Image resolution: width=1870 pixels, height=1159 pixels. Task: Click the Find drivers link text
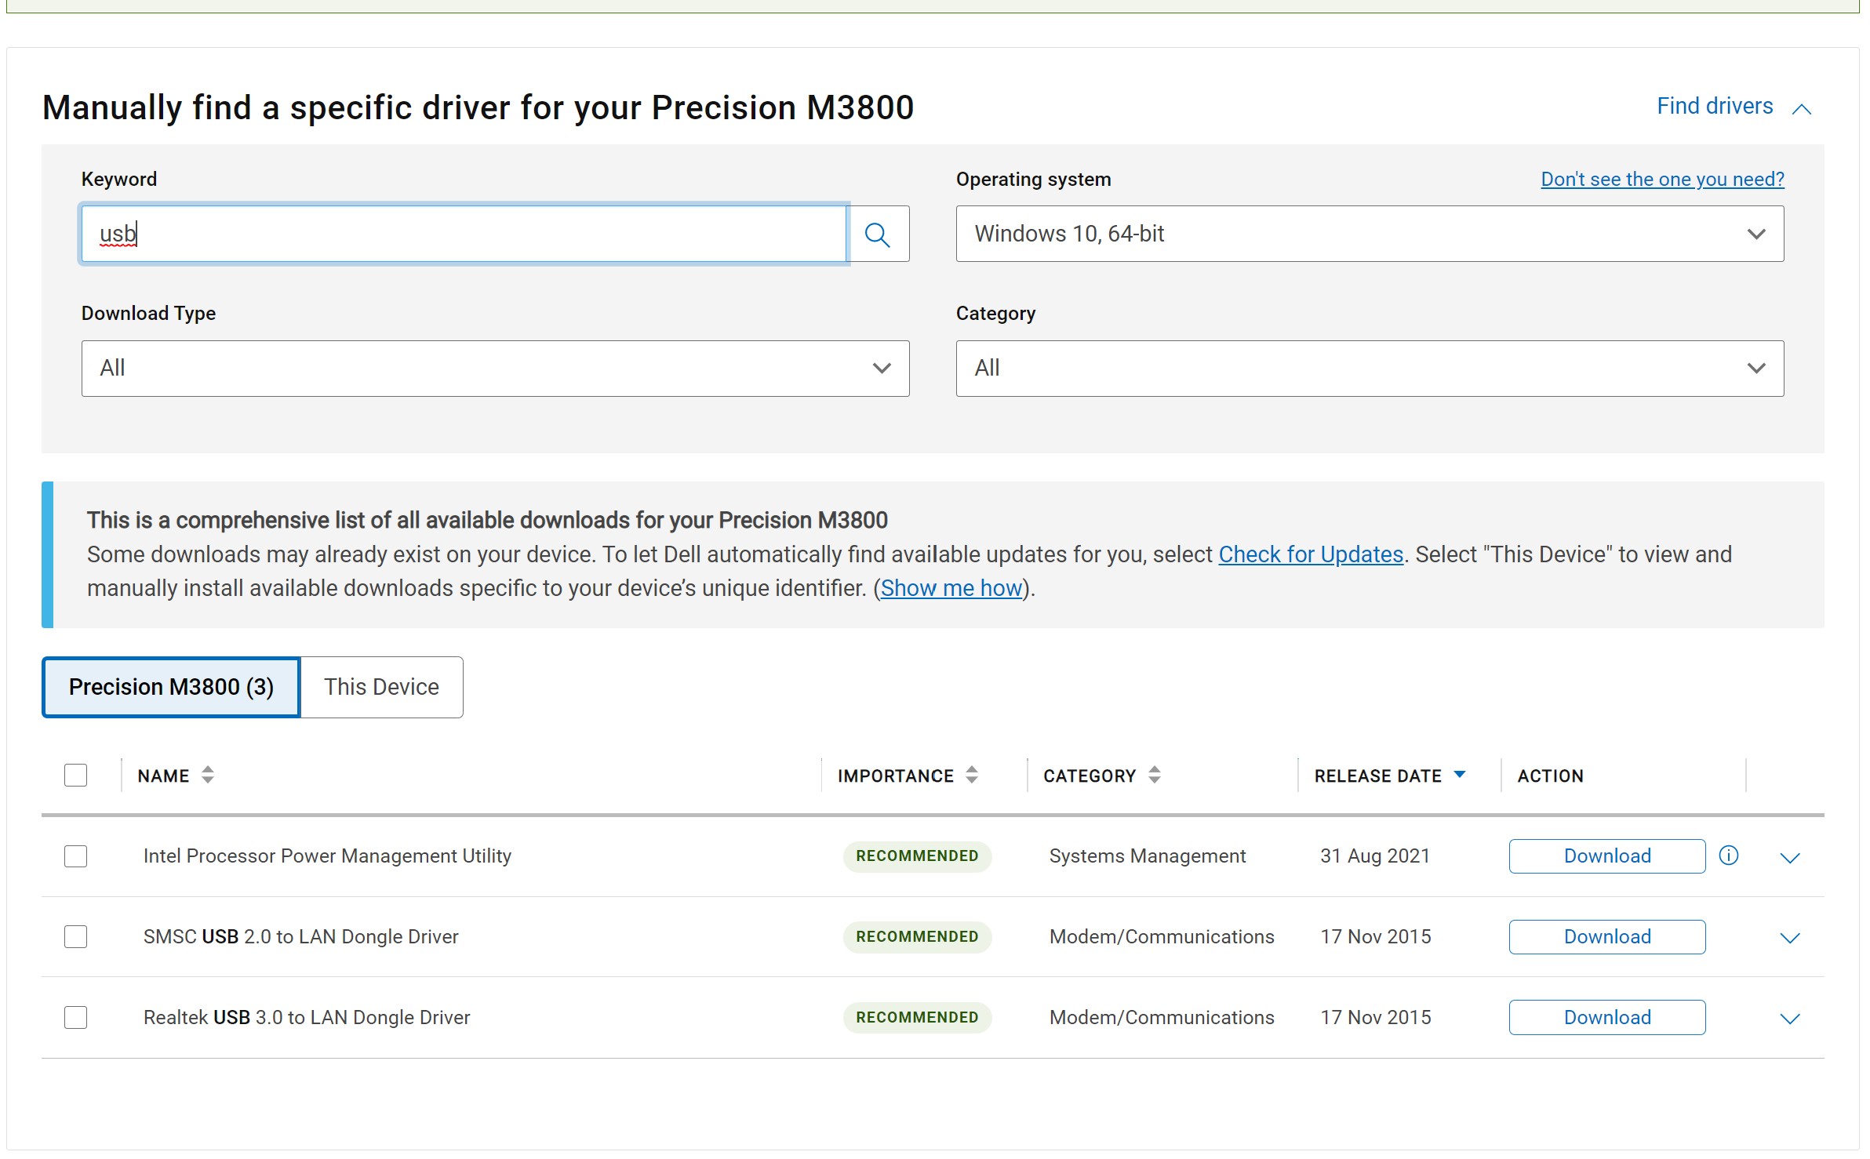pyautogui.click(x=1715, y=106)
